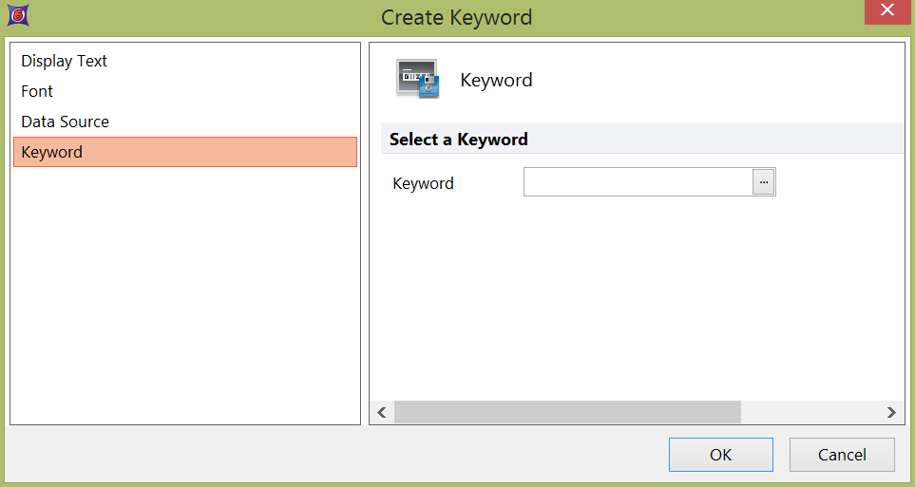The height and width of the screenshot is (487, 915).
Task: Click the horizontal scrollbar left arrow
Action: [x=382, y=412]
